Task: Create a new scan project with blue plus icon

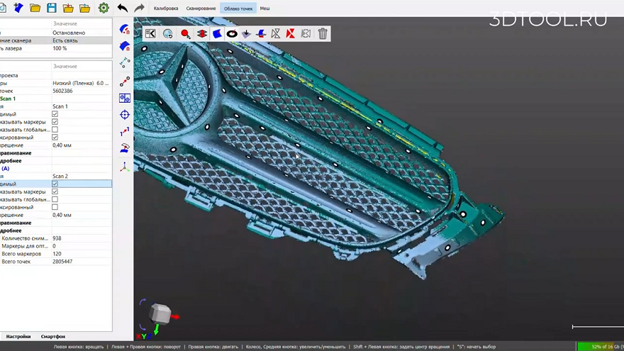Action: click(18, 8)
